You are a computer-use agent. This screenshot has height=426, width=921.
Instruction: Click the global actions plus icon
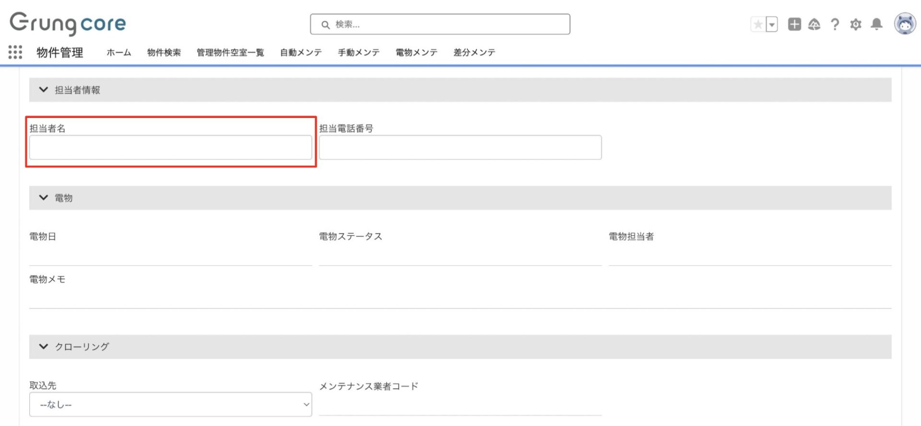coord(794,24)
